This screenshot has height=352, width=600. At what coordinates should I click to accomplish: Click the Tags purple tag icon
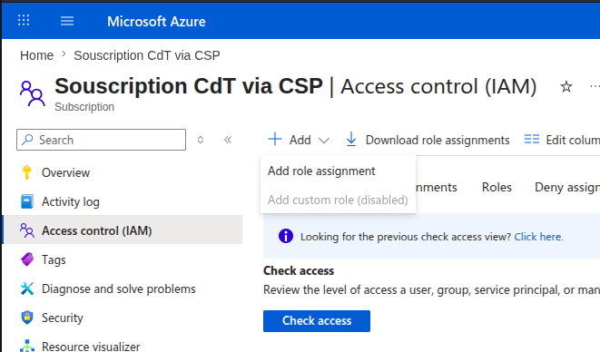[27, 259]
